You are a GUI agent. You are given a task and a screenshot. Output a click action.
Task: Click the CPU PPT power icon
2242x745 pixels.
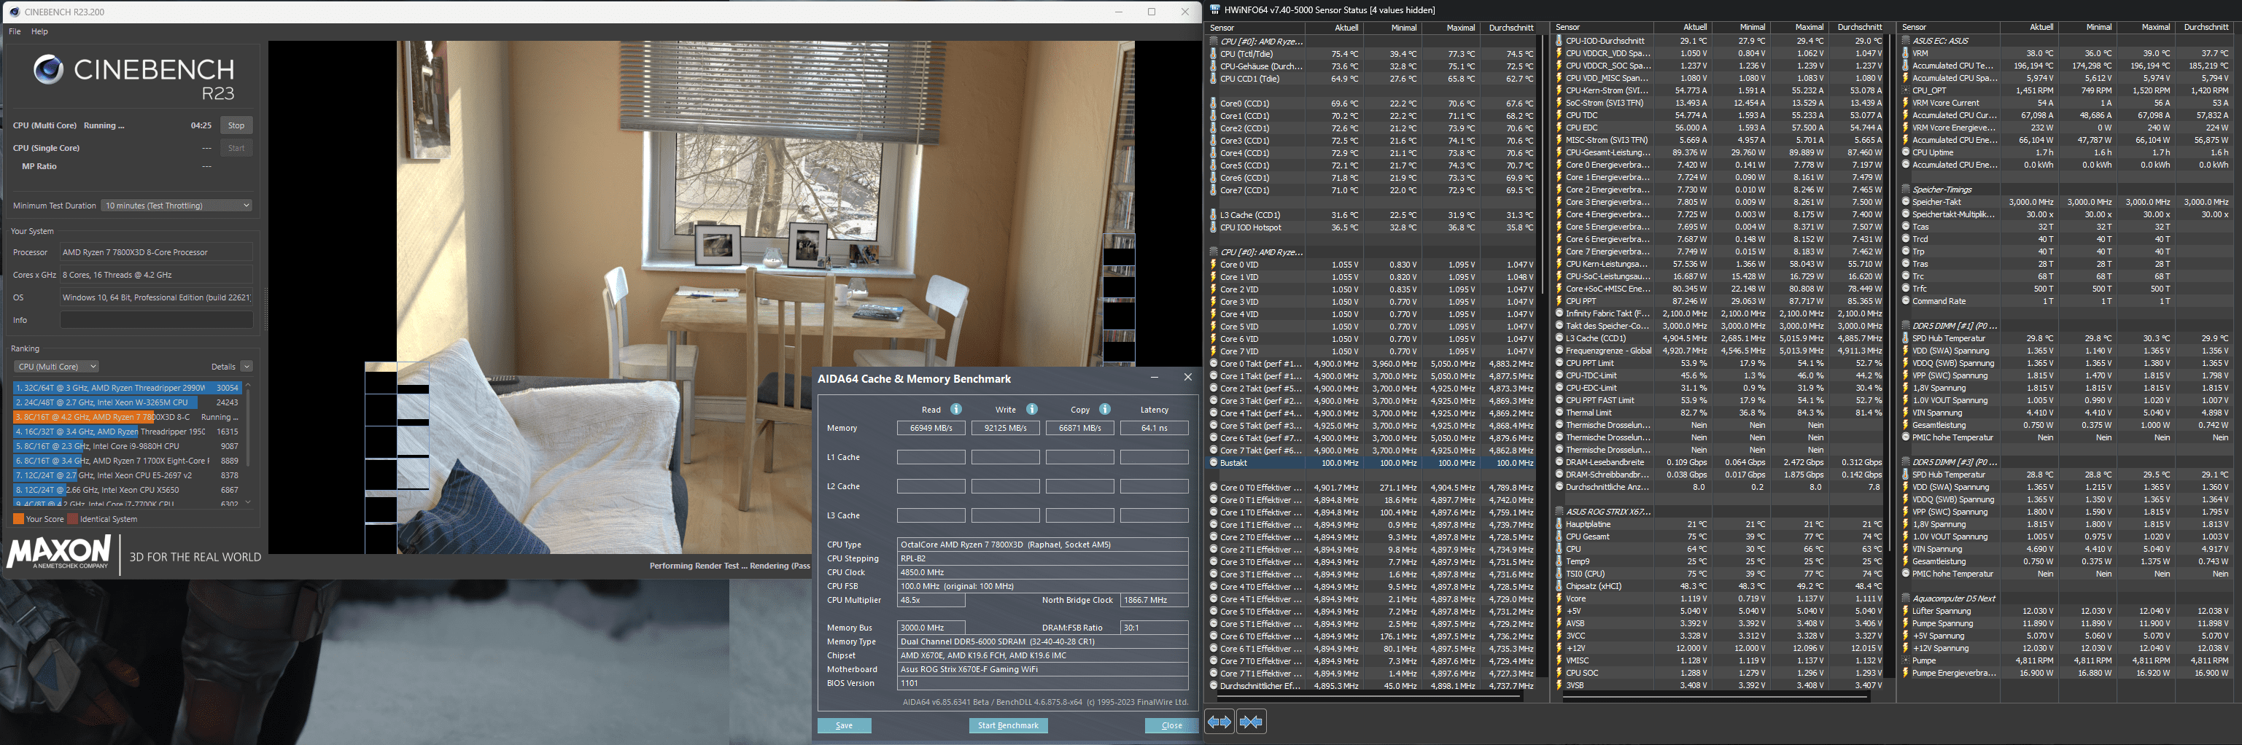click(x=1559, y=301)
